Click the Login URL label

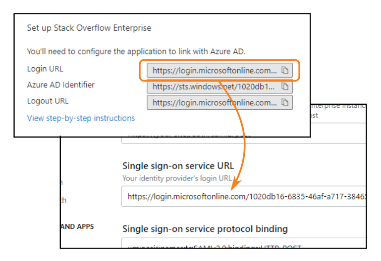point(45,69)
